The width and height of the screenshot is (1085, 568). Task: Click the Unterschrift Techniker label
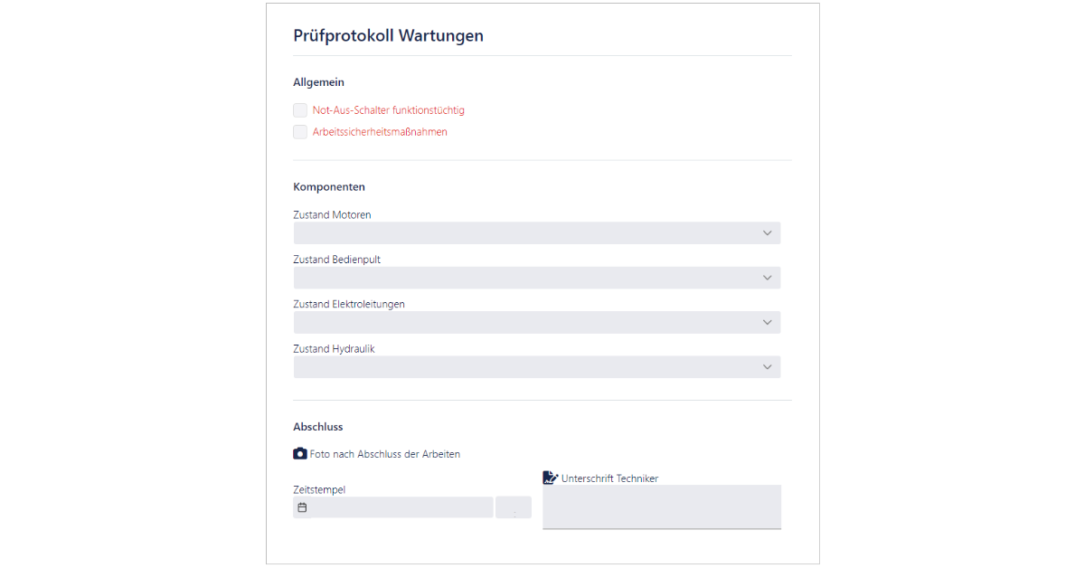click(609, 478)
